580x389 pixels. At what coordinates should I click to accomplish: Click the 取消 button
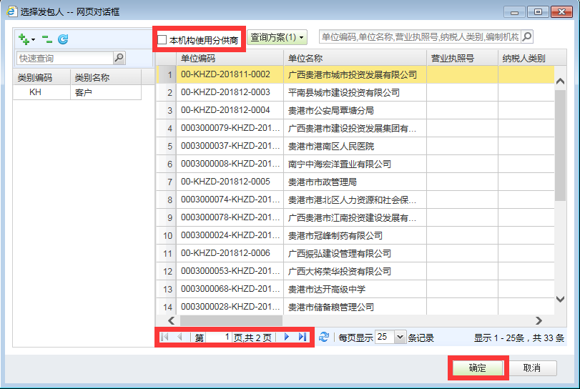(x=532, y=368)
